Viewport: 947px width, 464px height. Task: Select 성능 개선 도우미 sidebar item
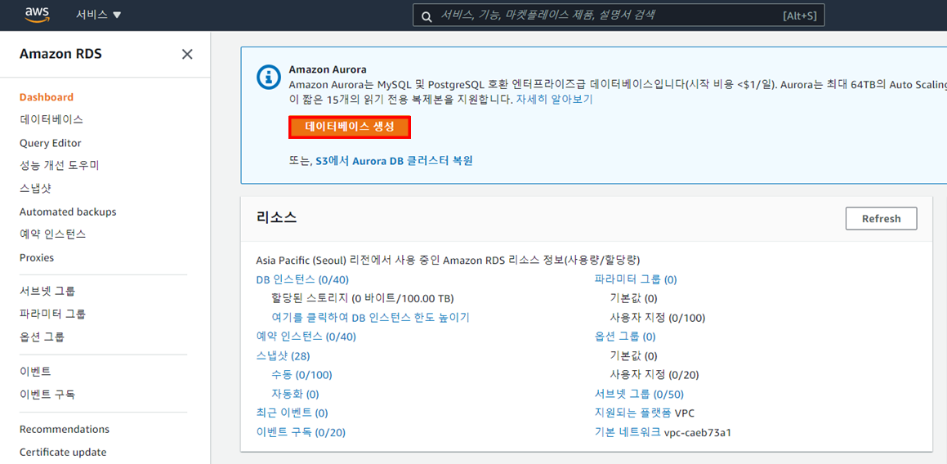(59, 166)
